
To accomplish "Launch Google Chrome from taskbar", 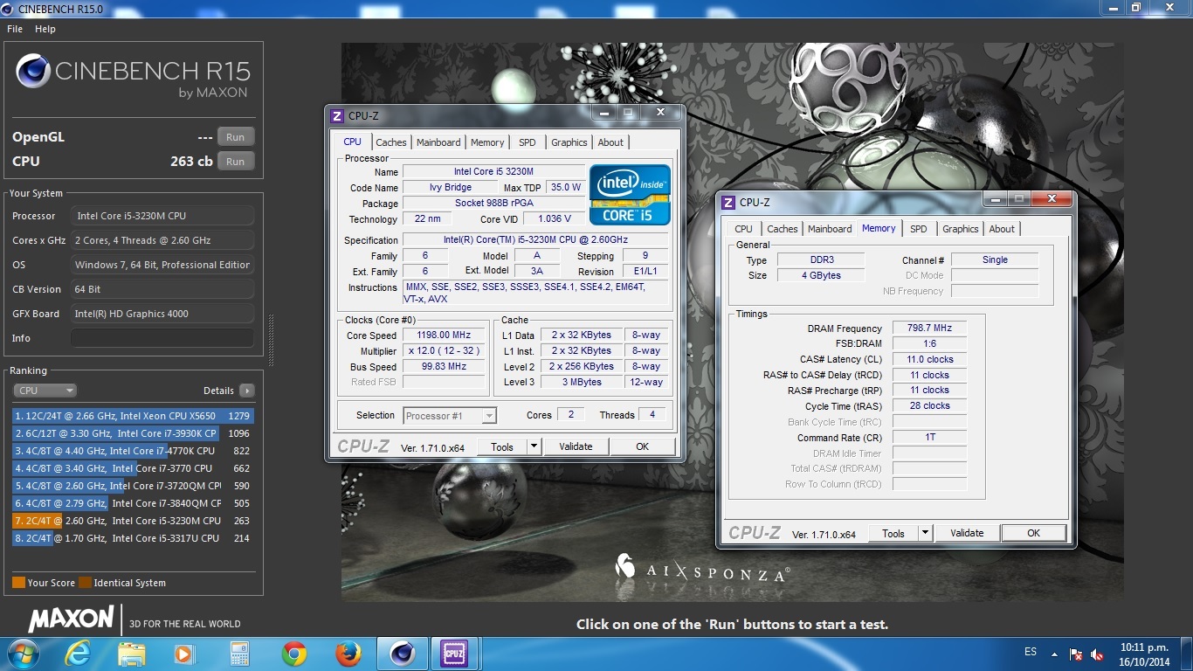I will pos(293,654).
